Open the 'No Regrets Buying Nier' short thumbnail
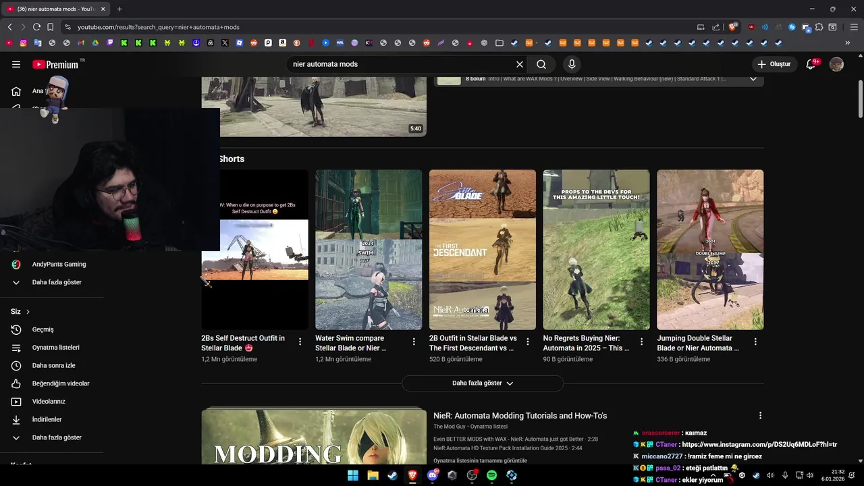Viewport: 864px width, 486px height. coord(597,250)
